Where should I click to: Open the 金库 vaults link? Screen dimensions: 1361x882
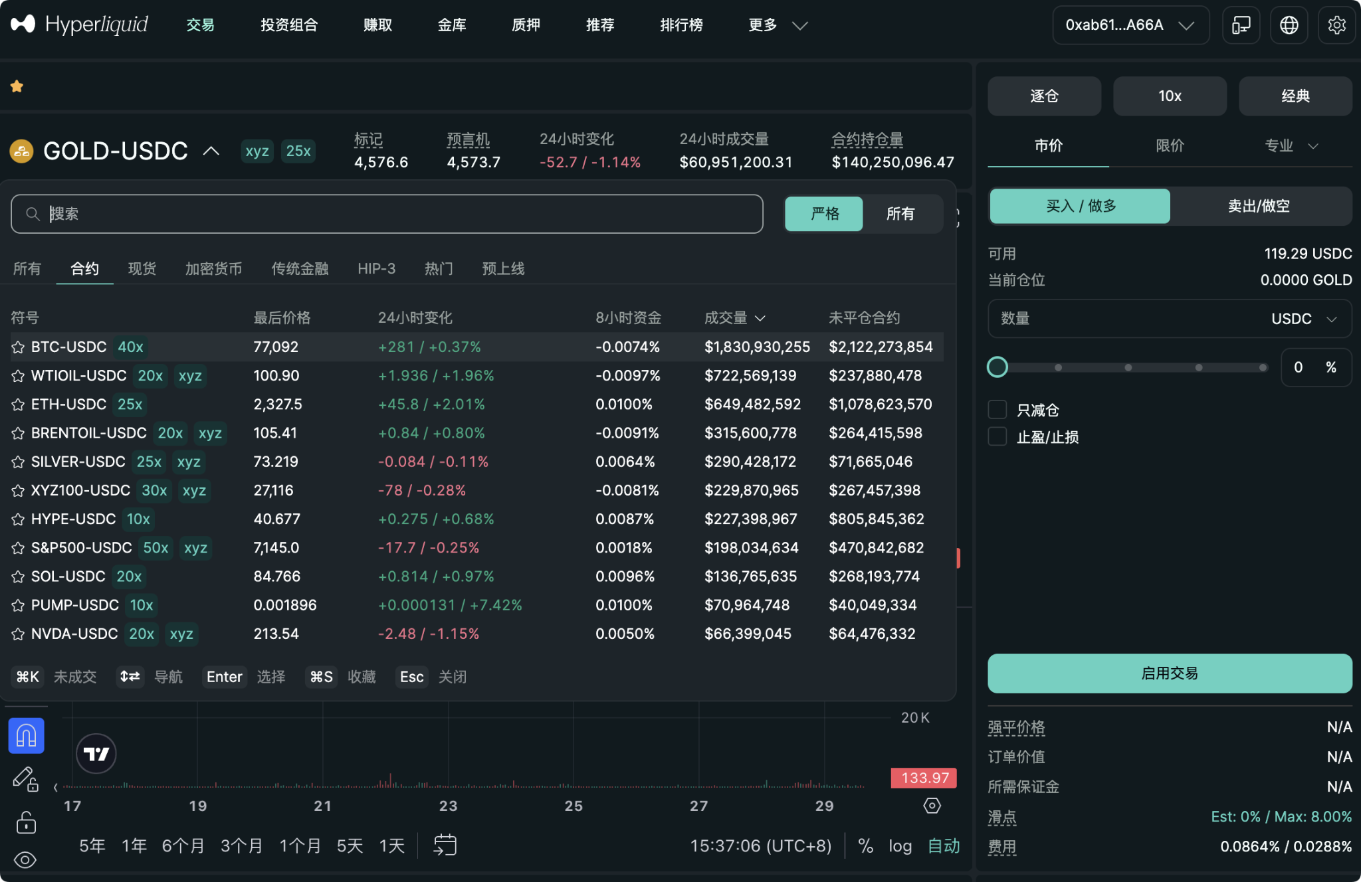point(452,25)
